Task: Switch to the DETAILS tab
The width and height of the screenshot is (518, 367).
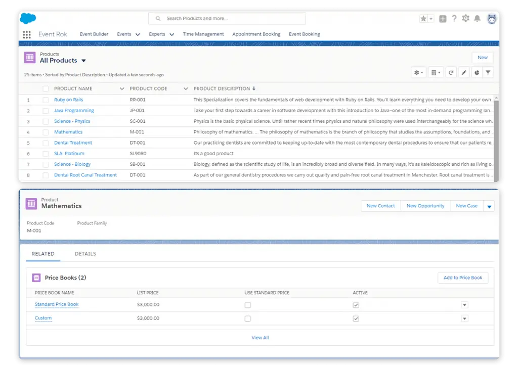Action: [85, 254]
